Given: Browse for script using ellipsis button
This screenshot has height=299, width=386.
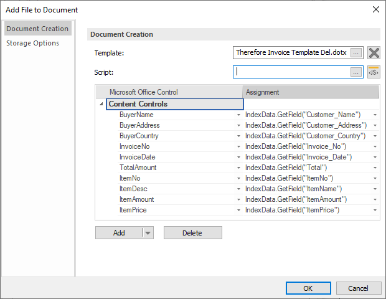Looking at the screenshot, I should 355,72.
